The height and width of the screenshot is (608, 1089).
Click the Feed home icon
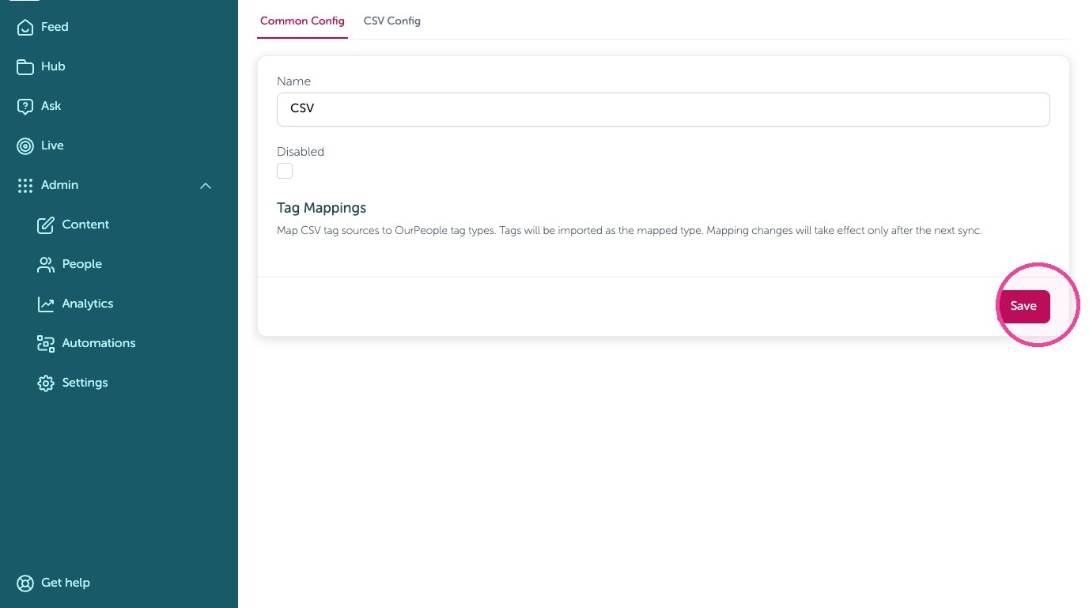coord(25,27)
